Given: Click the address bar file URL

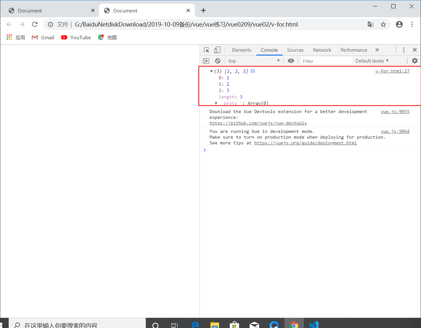Looking at the screenshot, I should point(186,24).
